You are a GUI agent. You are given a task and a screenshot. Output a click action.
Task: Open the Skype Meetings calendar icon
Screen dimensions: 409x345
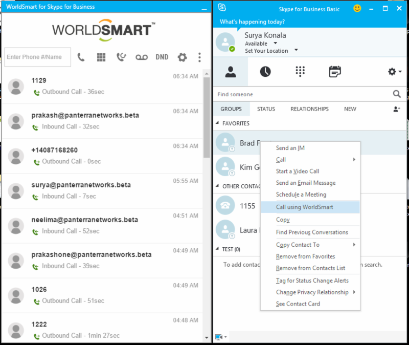(x=335, y=72)
